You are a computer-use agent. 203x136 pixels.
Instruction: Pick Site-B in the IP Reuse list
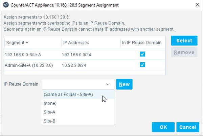(x=50, y=121)
